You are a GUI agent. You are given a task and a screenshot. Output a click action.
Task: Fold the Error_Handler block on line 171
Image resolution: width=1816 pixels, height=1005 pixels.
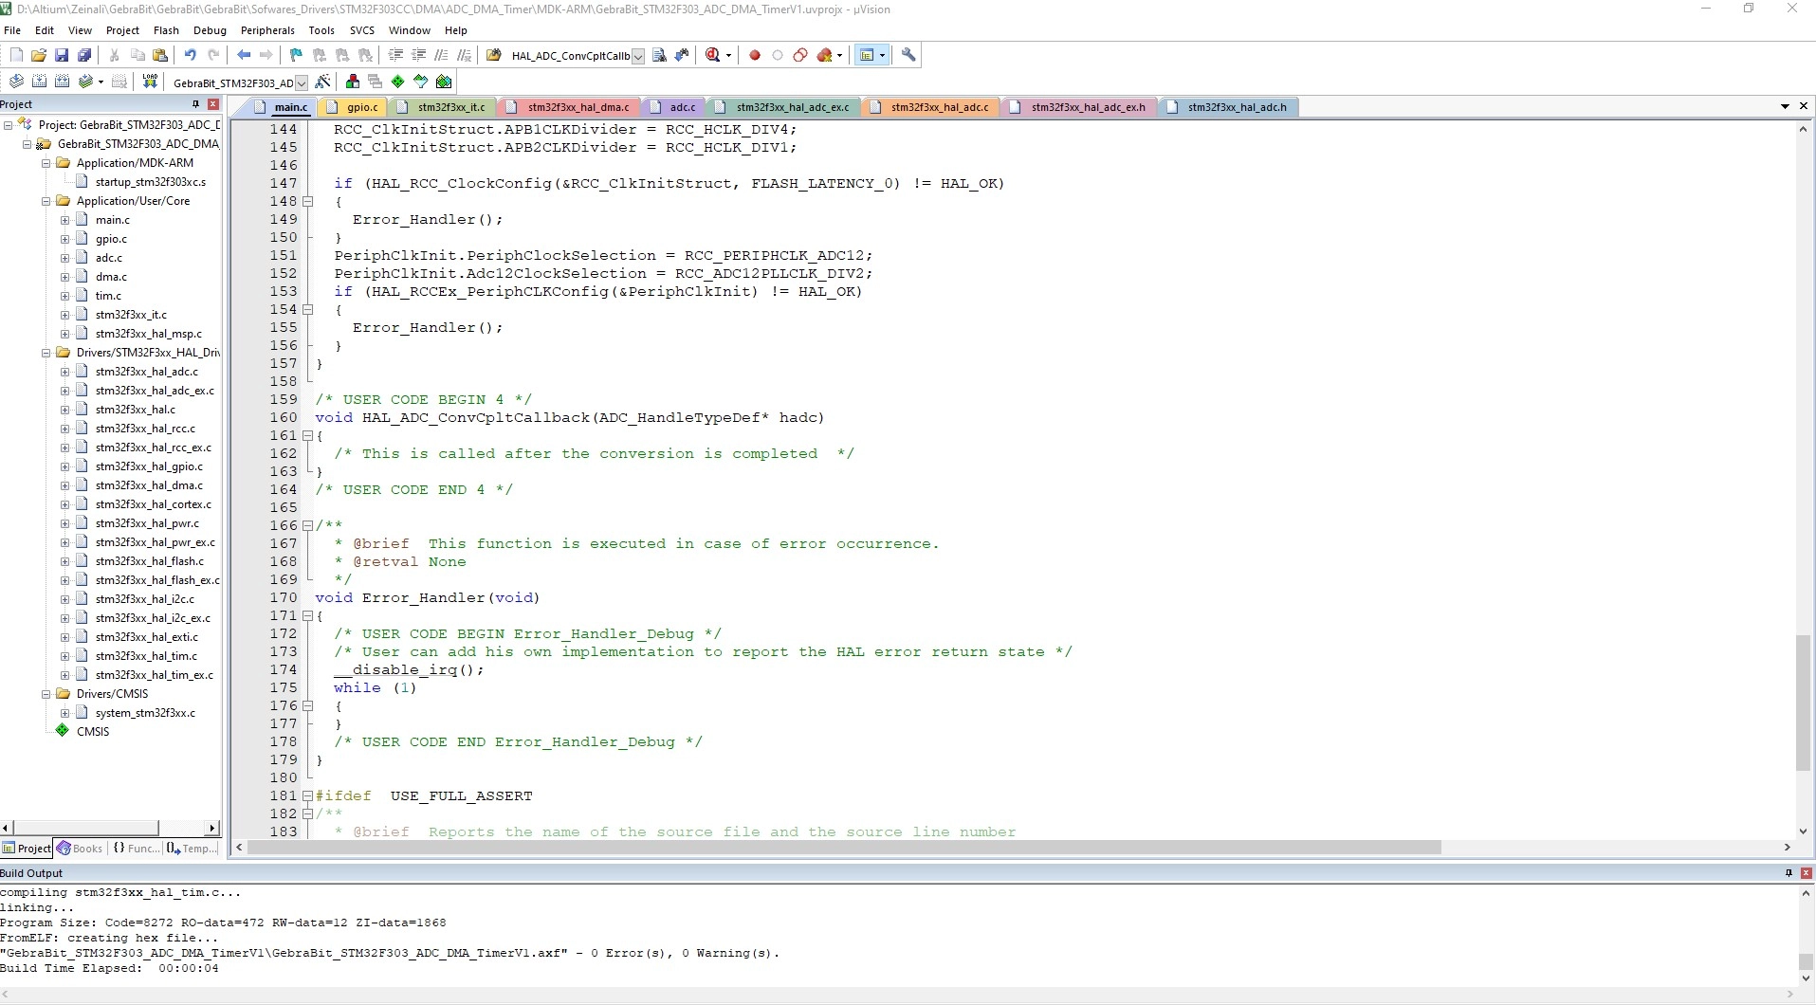[x=307, y=616]
